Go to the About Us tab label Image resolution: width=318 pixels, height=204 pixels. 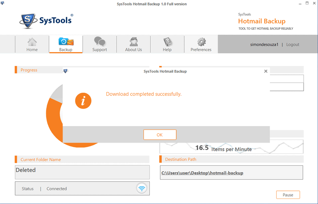click(133, 50)
